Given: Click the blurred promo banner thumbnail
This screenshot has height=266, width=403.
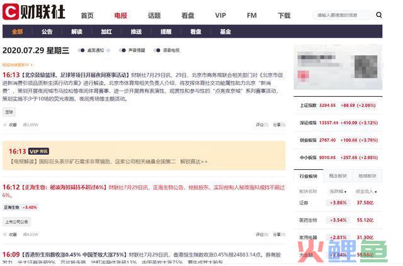Looking at the screenshot, I should pyautogui.click(x=338, y=67).
